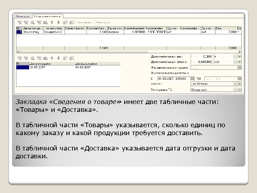
Task: Move goods row up with the up arrow
Action: pos(52,22)
